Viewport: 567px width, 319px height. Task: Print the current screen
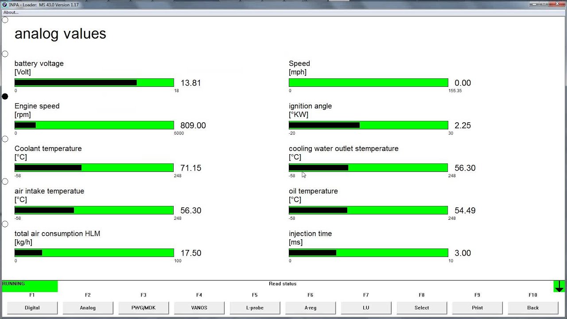coord(477,307)
